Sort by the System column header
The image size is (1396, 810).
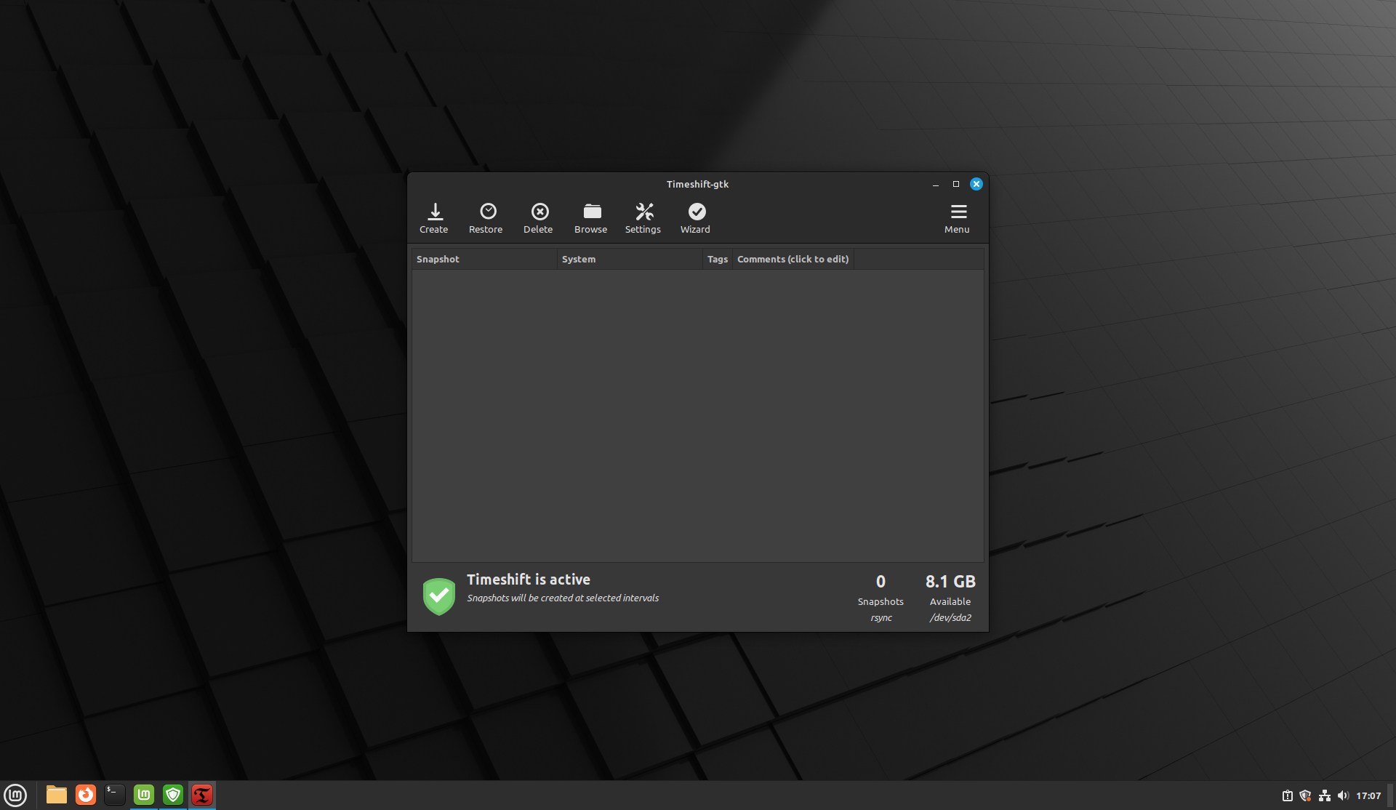tap(630, 259)
